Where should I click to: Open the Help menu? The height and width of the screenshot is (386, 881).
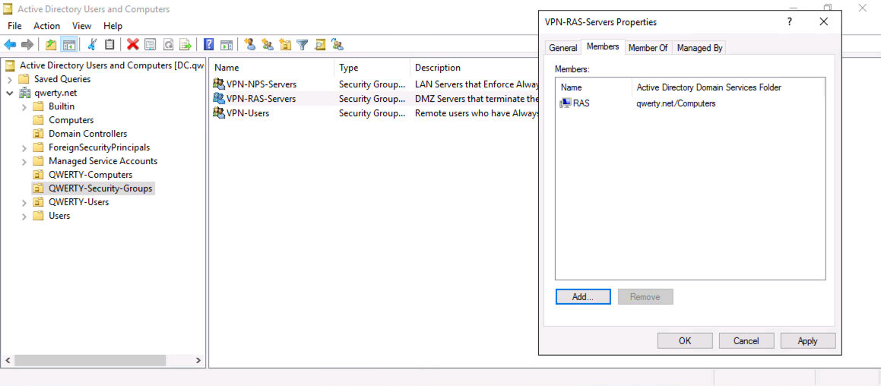tap(113, 26)
